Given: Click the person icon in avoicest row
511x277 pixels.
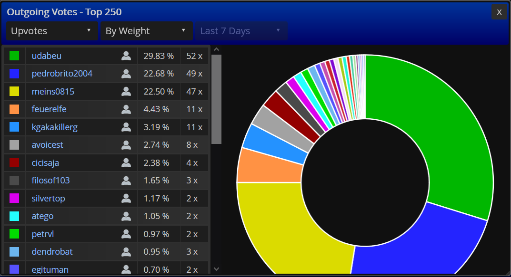Looking at the screenshot, I should click(x=126, y=145).
